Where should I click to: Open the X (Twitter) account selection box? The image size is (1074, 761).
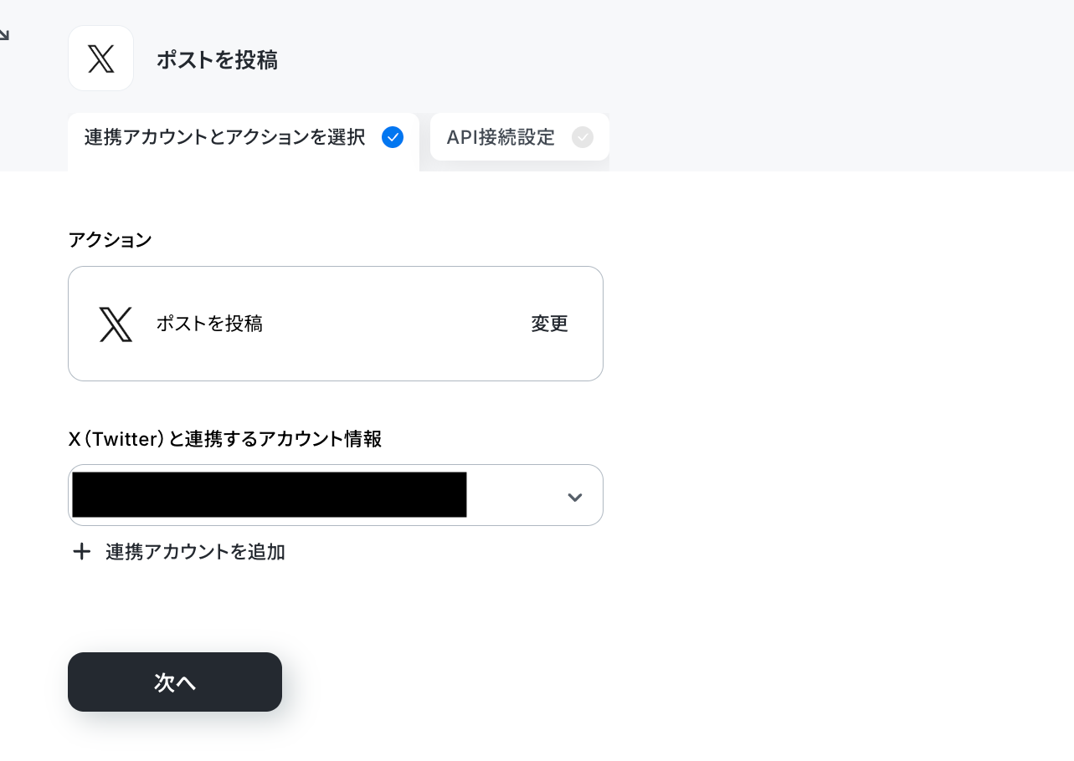point(336,495)
